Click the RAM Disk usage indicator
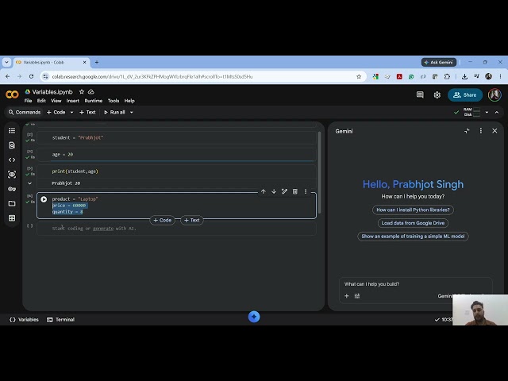The image size is (508, 381). [x=471, y=113]
